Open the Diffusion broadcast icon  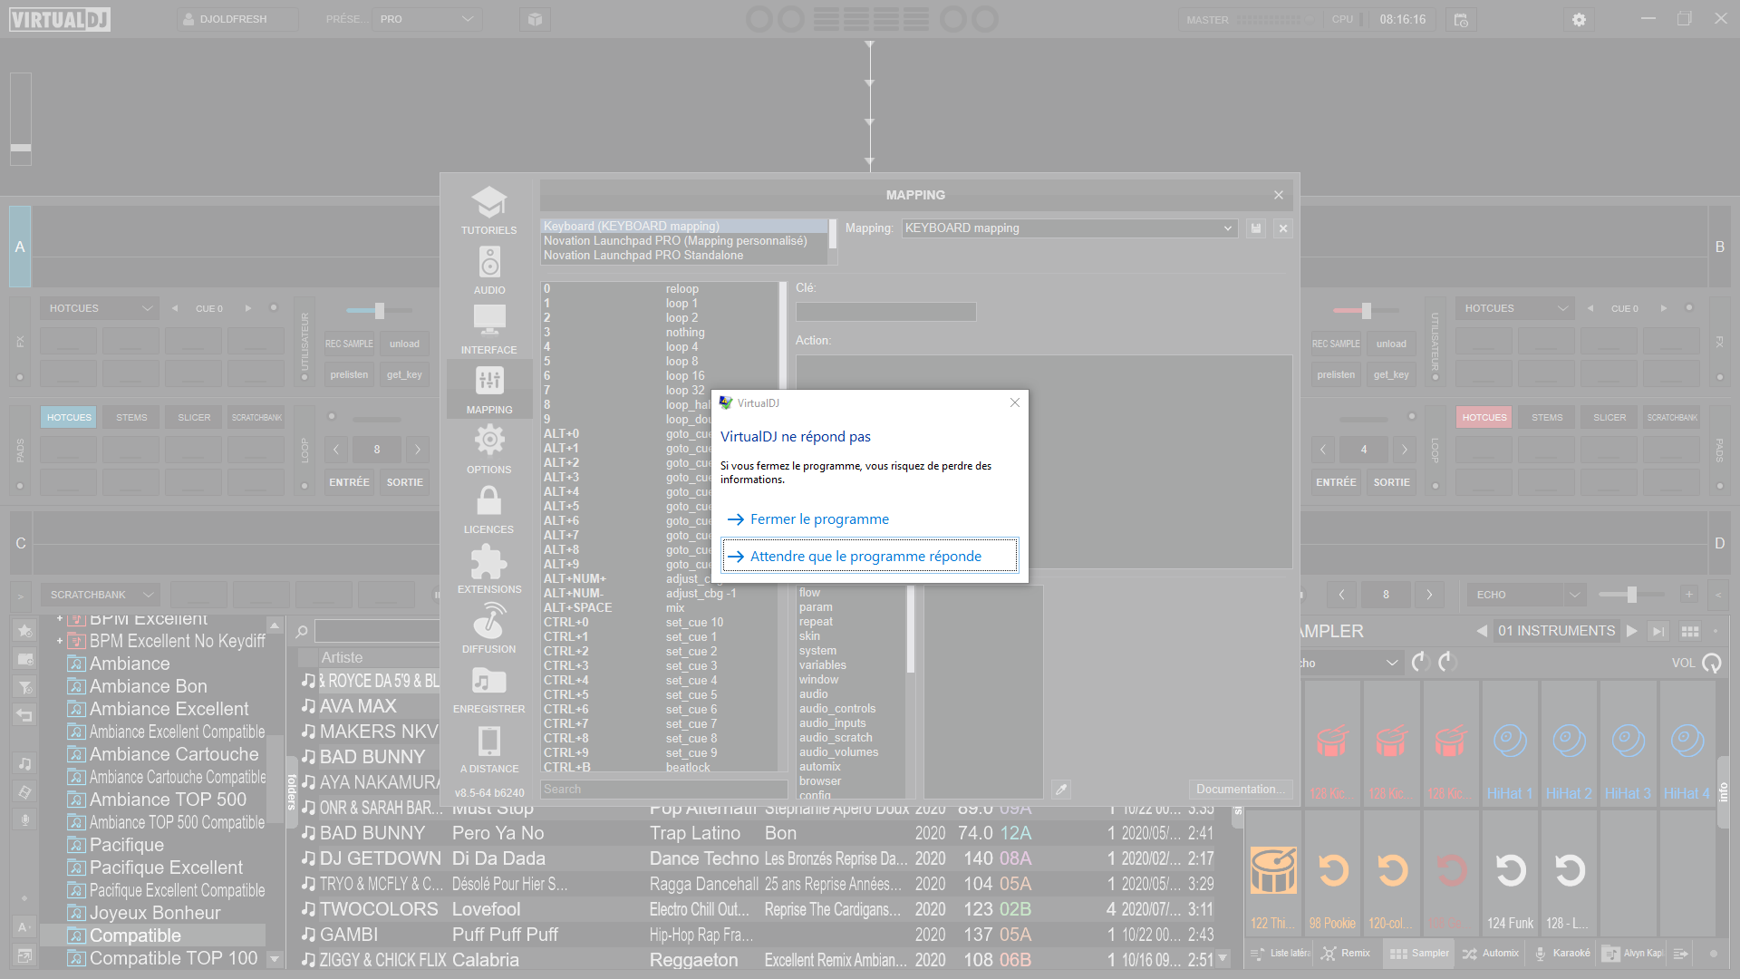(488, 621)
